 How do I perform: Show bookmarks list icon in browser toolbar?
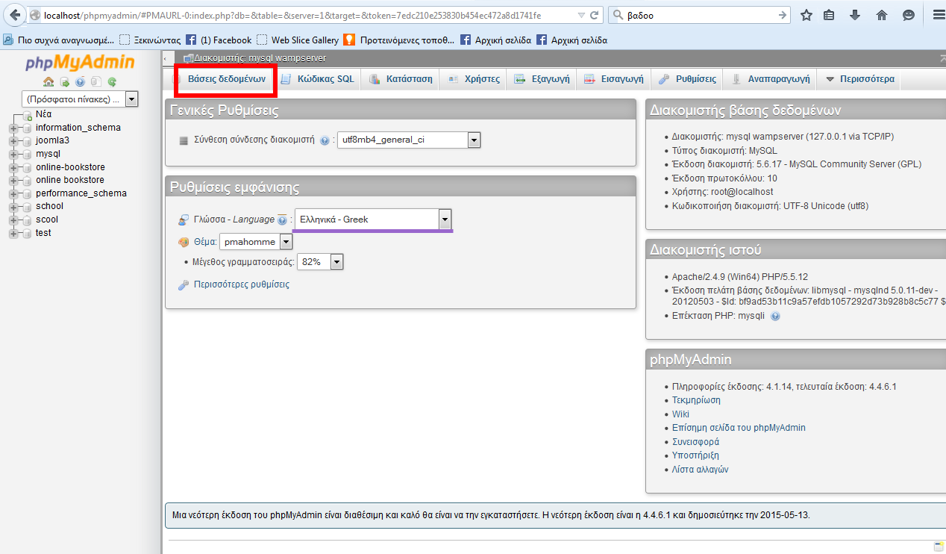(x=829, y=15)
